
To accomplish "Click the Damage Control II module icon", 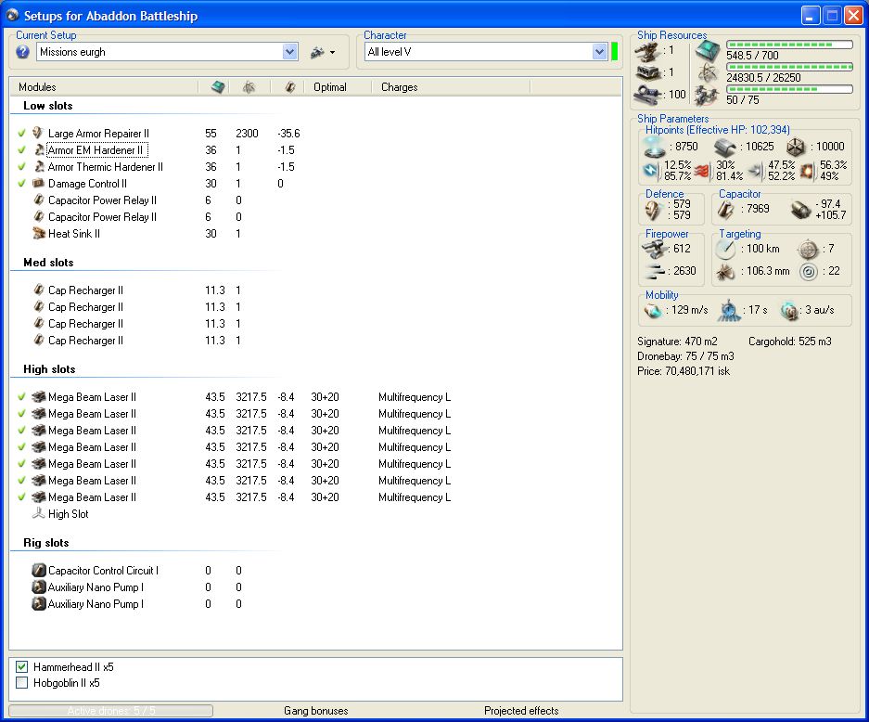I will point(39,184).
